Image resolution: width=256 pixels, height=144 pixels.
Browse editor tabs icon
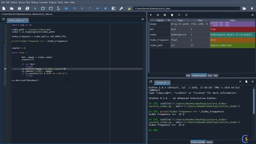[4, 20]
